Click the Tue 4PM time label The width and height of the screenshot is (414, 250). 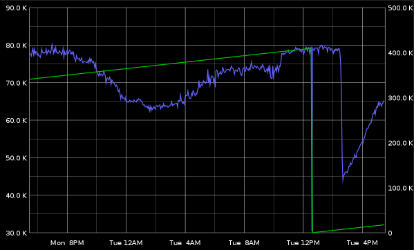[x=362, y=243]
